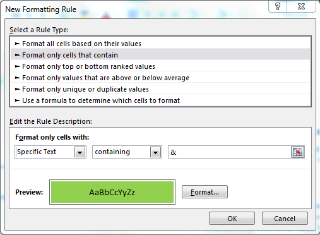Click the arrow bullet beside formula rule type

(x=17, y=100)
